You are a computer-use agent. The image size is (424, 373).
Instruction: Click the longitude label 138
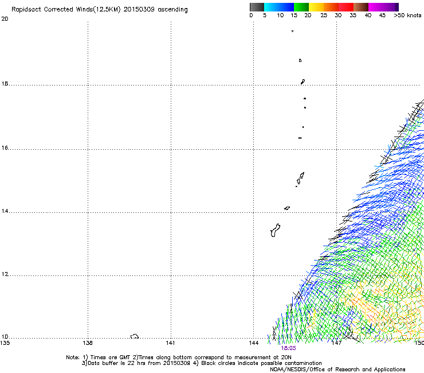[x=88, y=343]
